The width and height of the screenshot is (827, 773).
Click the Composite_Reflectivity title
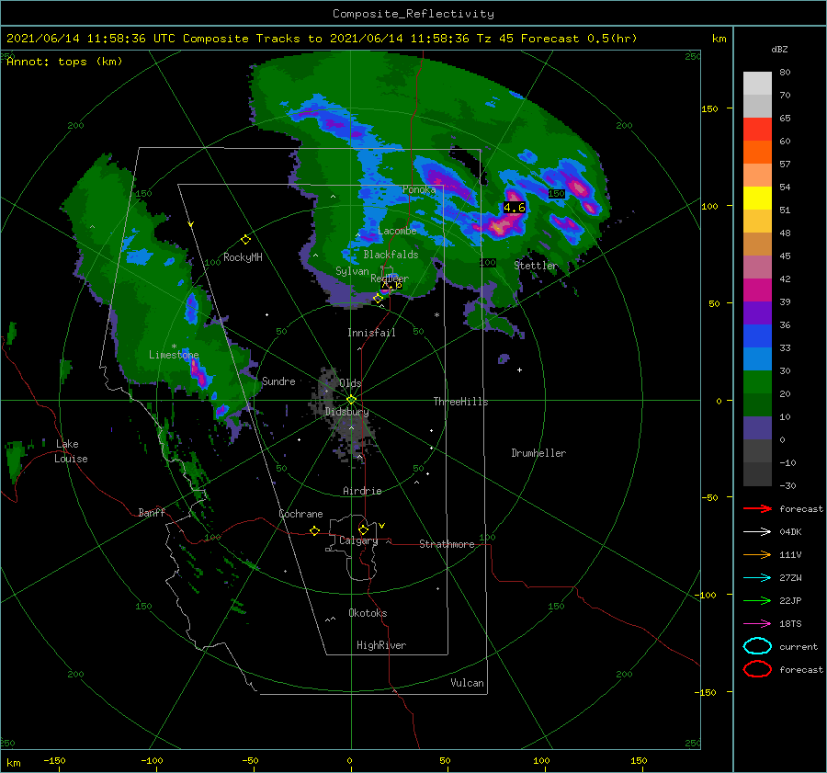[413, 14]
